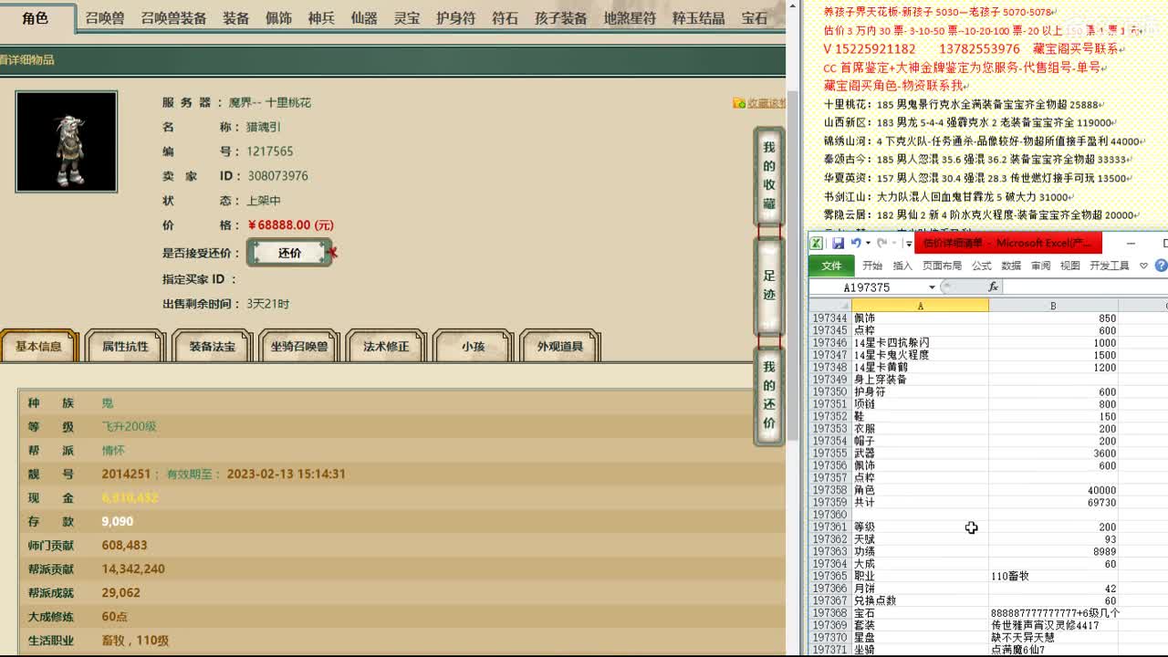The image size is (1168, 657).
Task: Open the 我的收藏 side button
Action: 769,175
